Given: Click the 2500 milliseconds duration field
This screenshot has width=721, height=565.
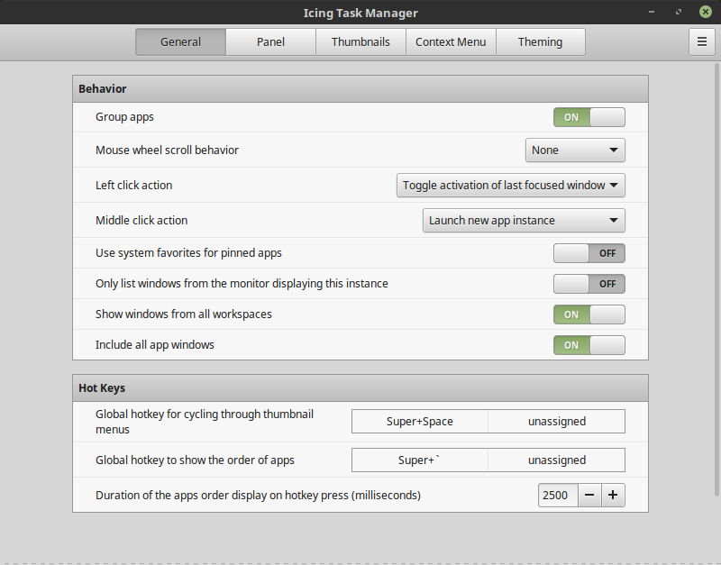Looking at the screenshot, I should [x=557, y=495].
